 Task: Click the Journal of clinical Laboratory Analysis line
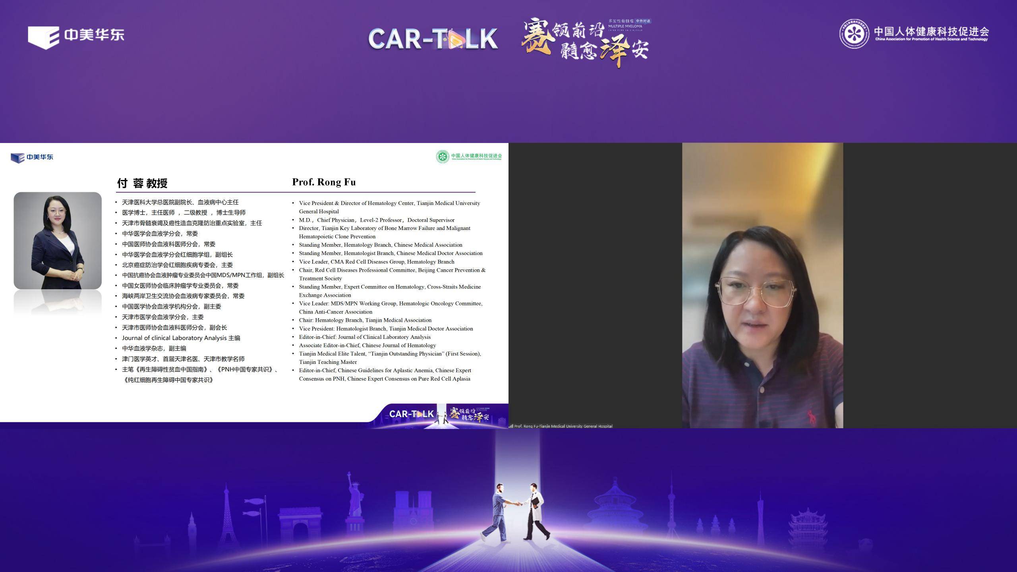click(x=181, y=338)
